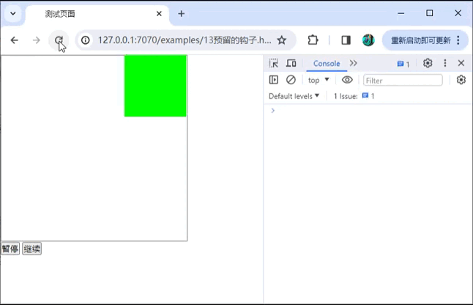View site information icon in address bar
Screen dimensions: 473x305
86,40
